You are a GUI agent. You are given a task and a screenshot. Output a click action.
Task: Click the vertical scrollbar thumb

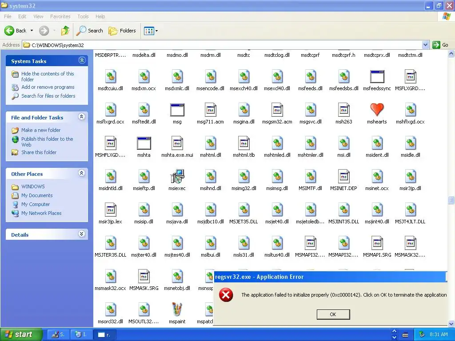point(451,200)
